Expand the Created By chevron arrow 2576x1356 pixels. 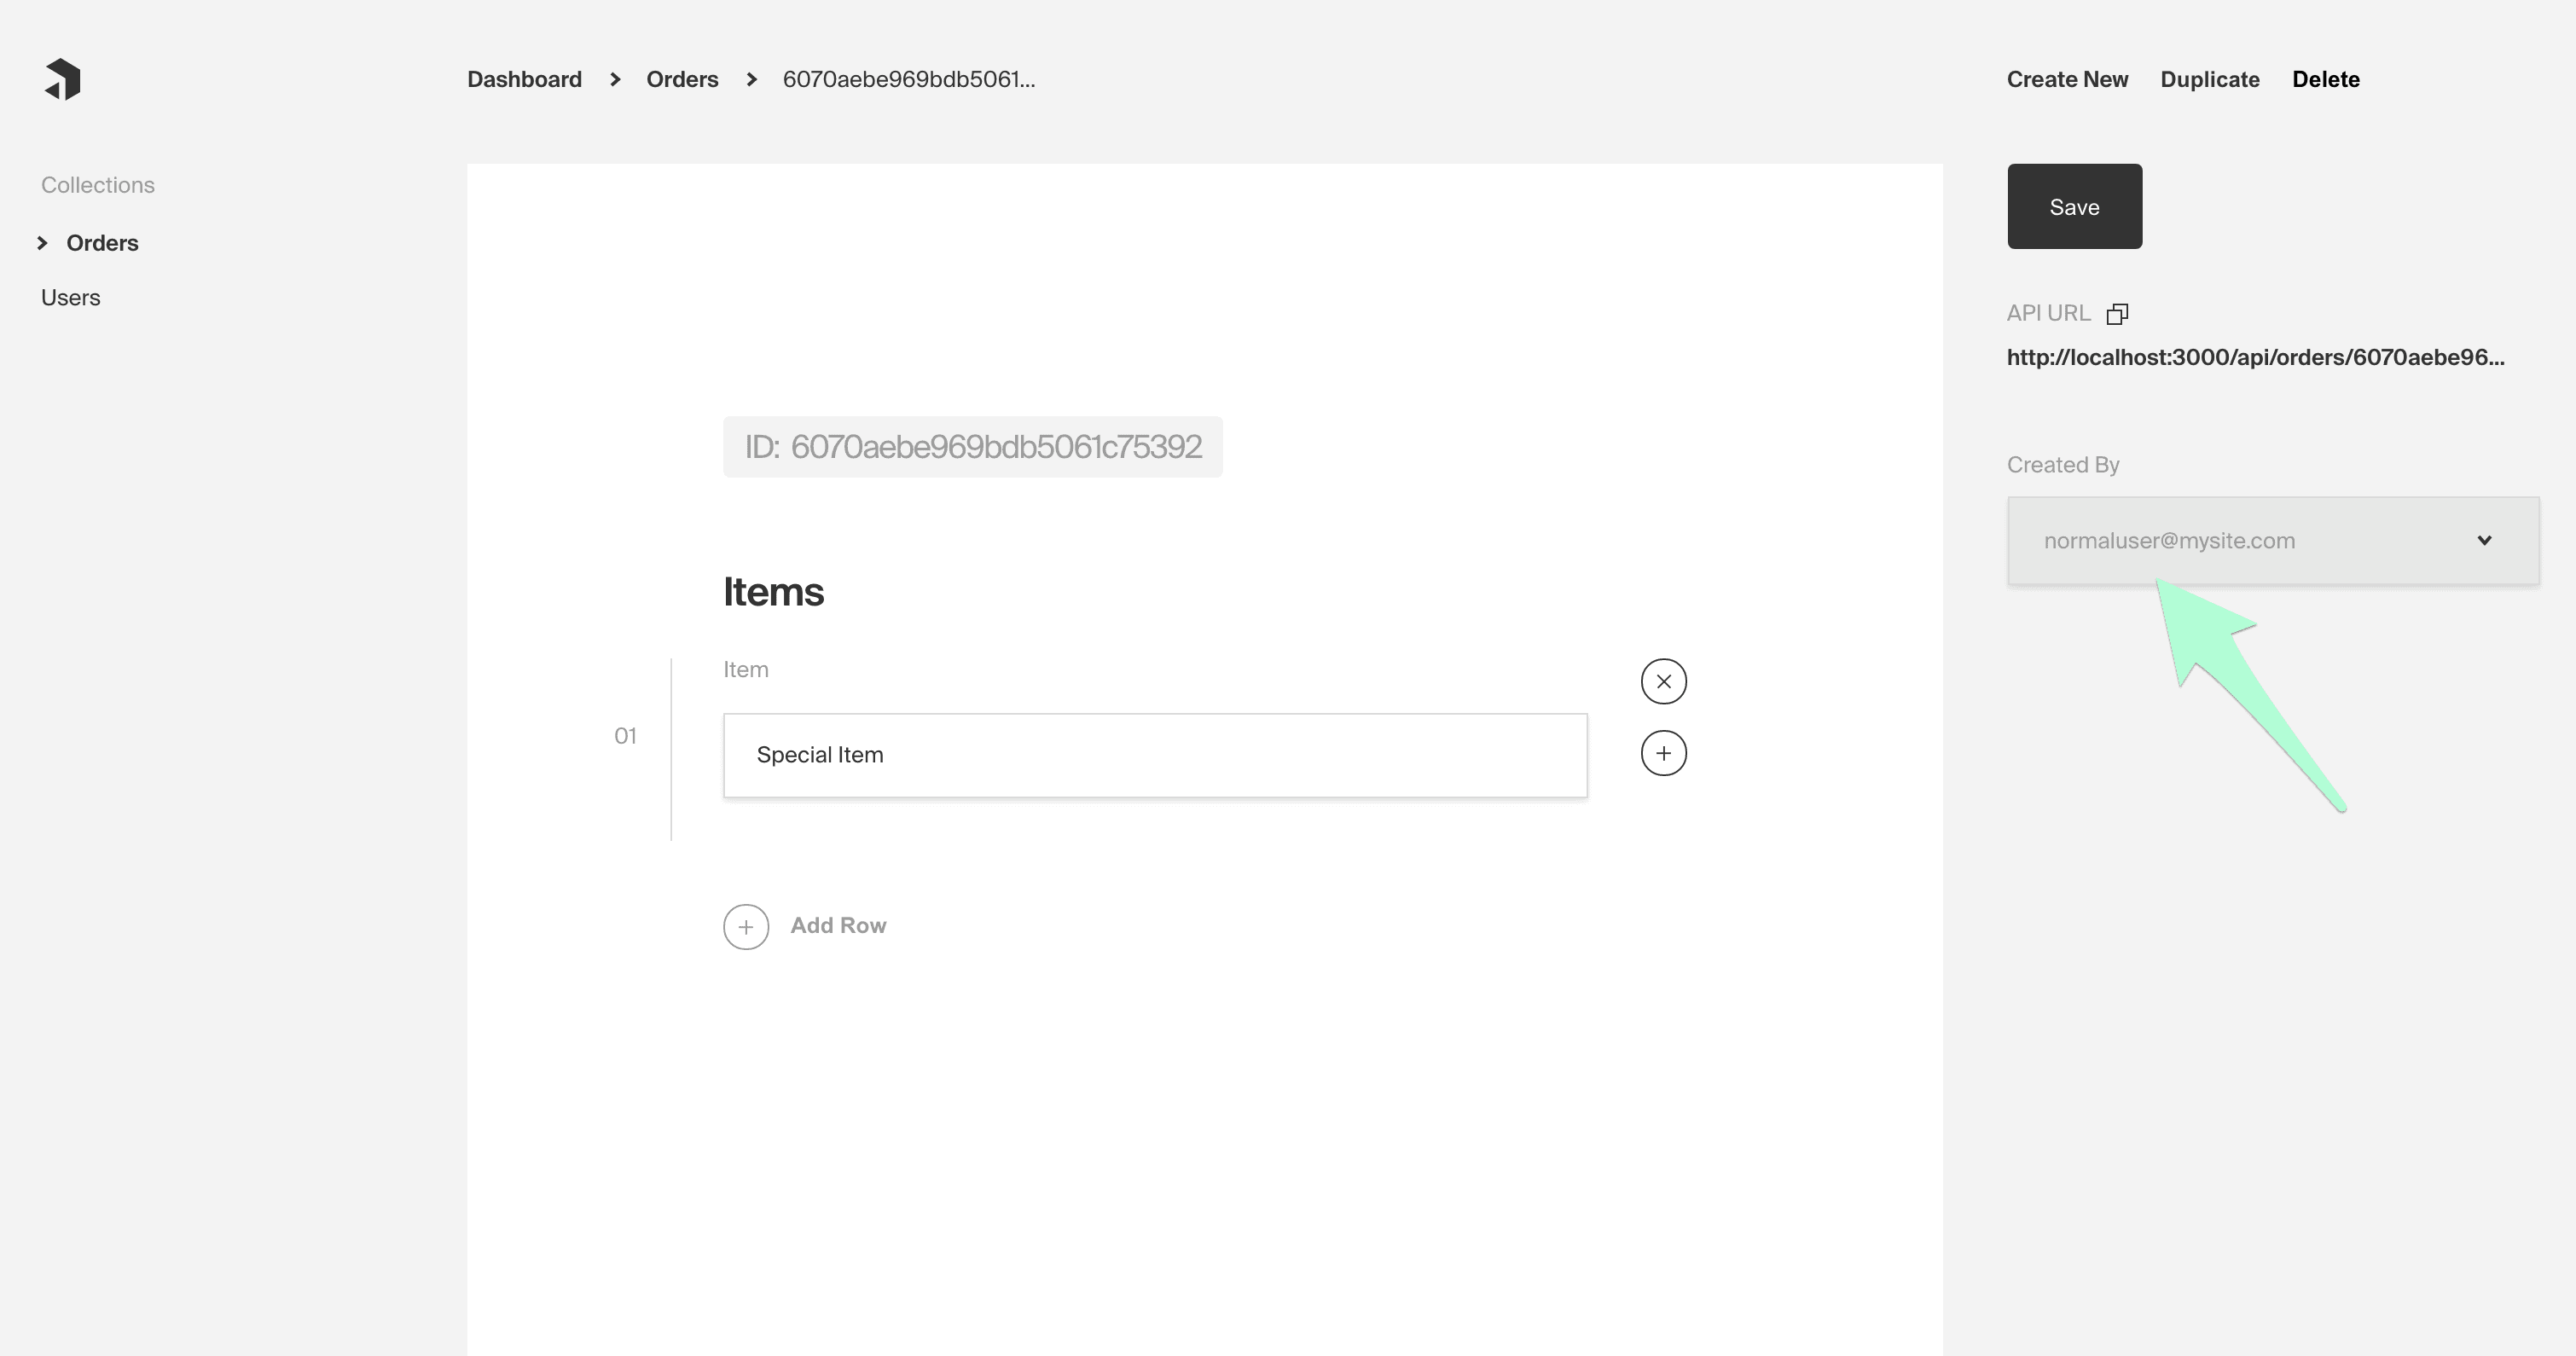tap(2484, 541)
